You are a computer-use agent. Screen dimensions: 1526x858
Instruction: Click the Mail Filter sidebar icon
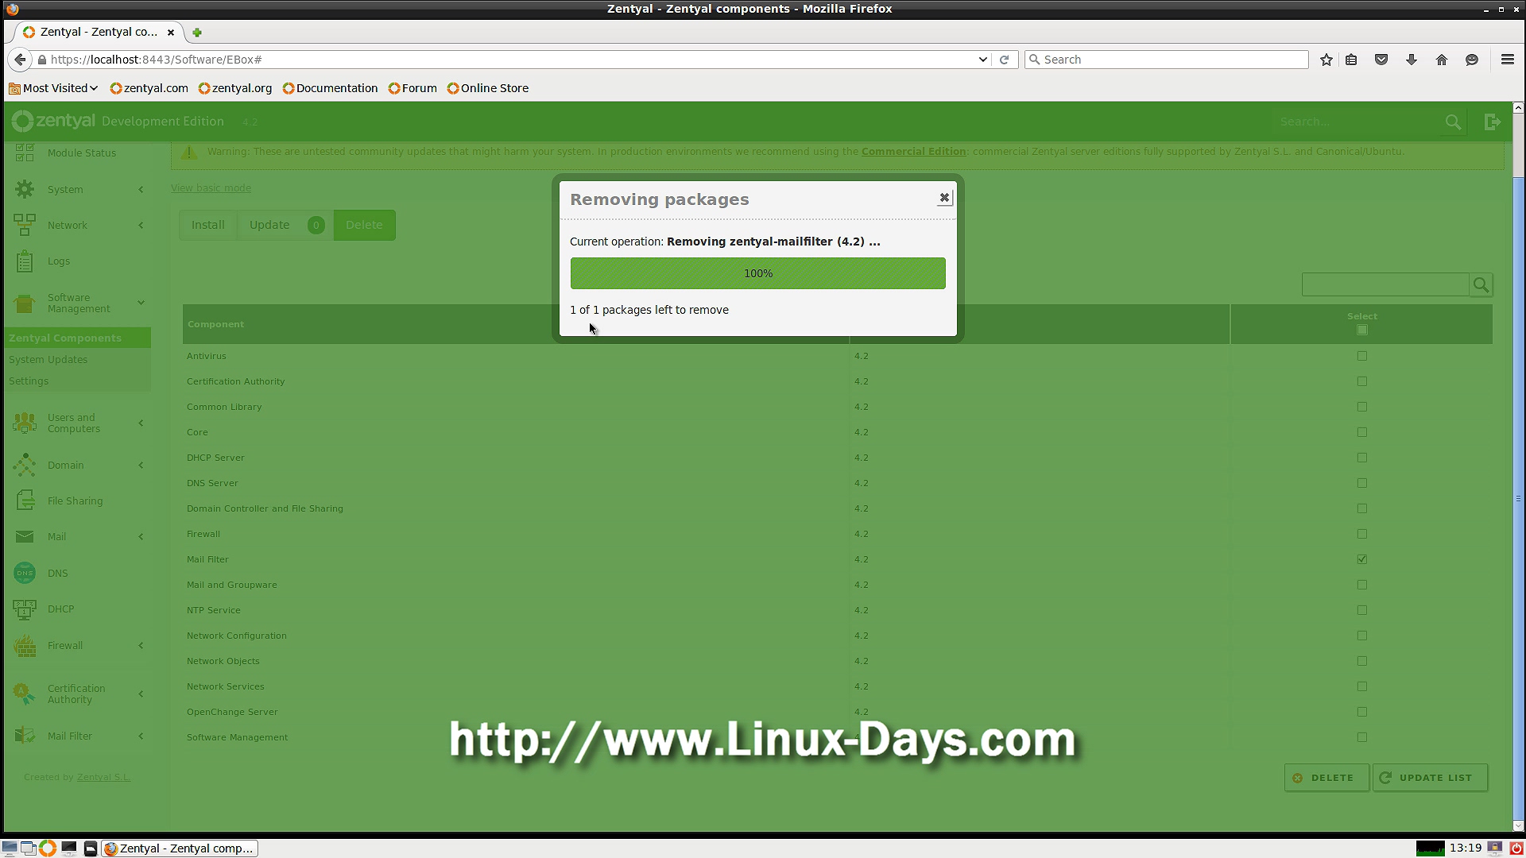(25, 736)
